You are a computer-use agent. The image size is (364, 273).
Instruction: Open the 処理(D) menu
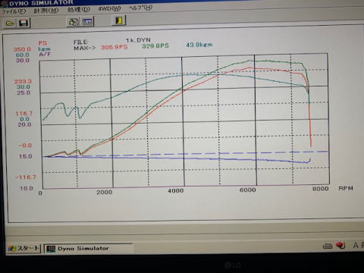(x=79, y=9)
